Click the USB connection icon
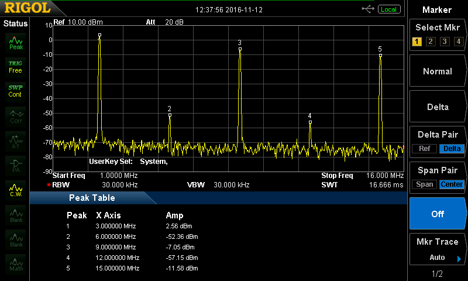 (x=369, y=9)
